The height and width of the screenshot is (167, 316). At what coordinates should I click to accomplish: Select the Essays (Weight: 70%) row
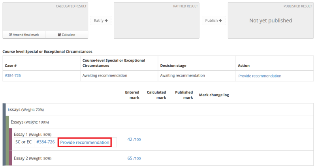(158, 110)
